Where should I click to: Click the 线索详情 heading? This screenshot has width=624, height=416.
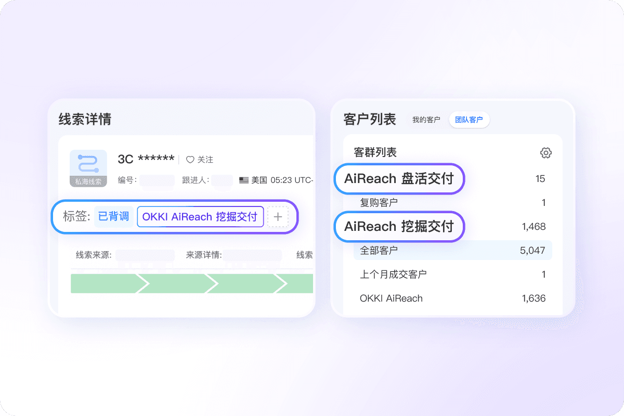(85, 119)
